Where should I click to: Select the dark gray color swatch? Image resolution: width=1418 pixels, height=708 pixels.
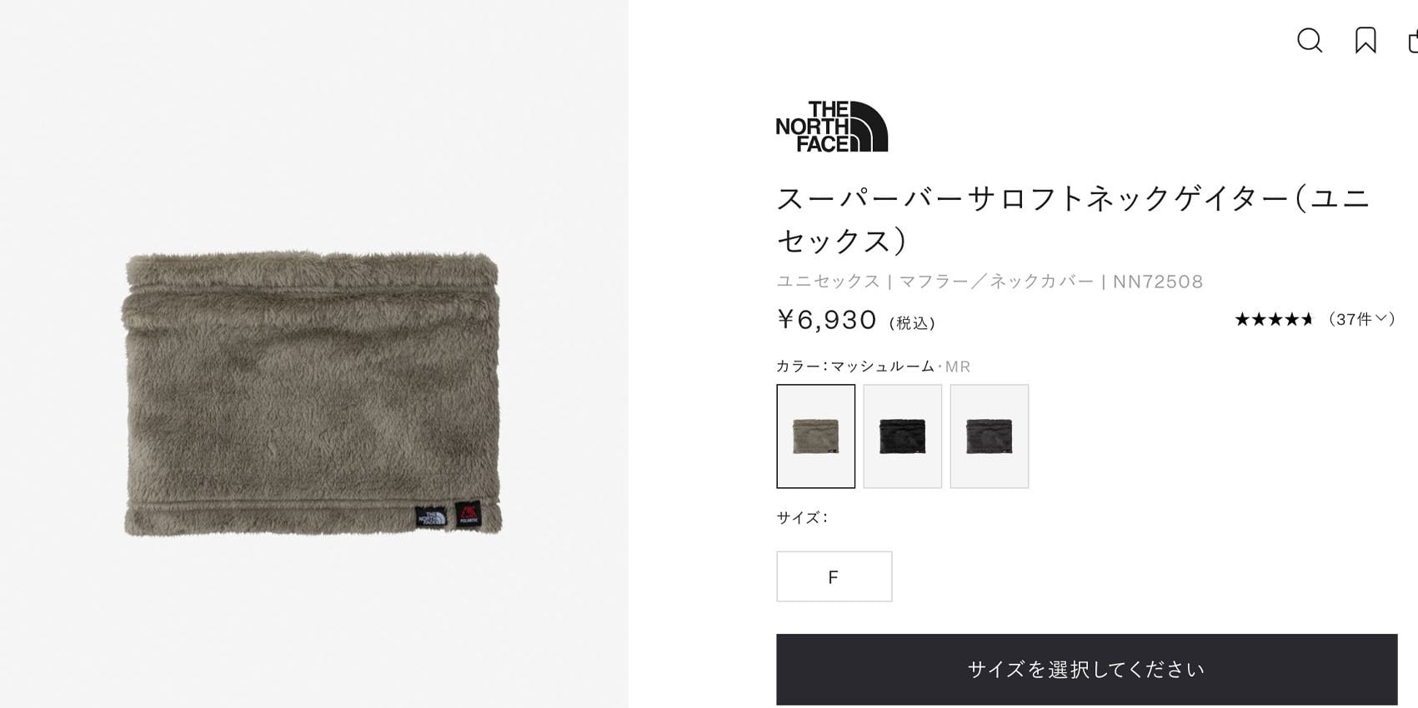pyautogui.click(x=989, y=436)
